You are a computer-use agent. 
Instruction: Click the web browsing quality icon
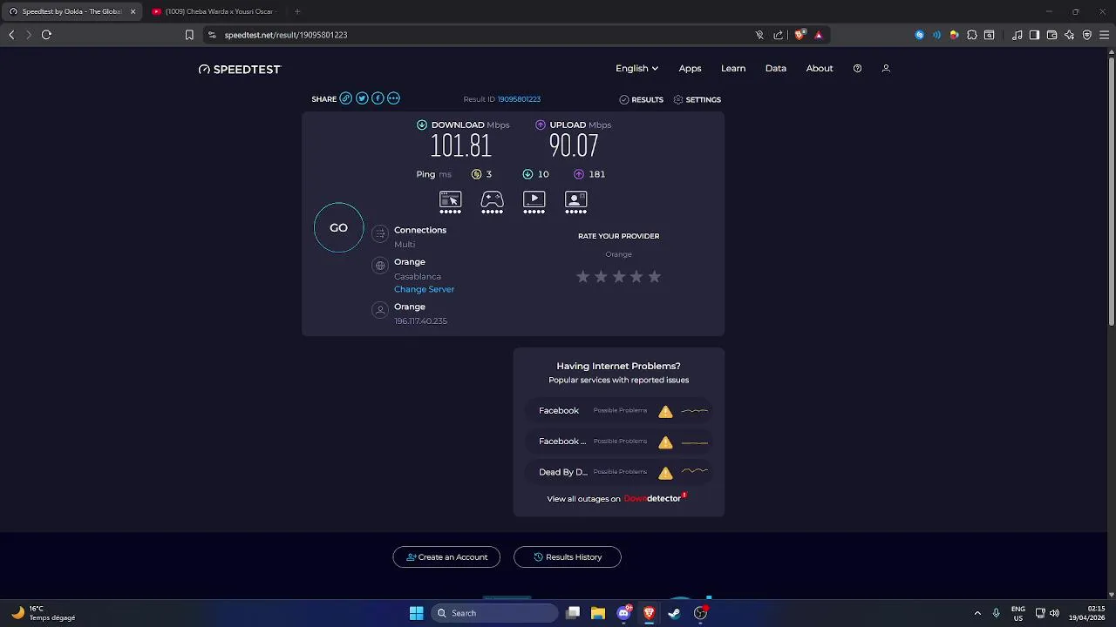pos(450,202)
